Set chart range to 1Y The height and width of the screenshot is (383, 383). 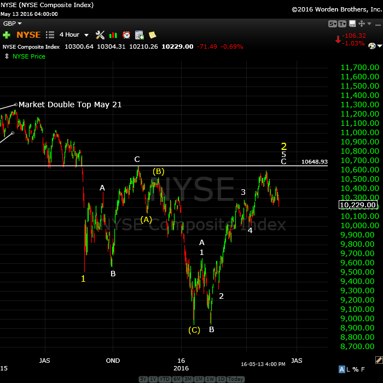[x=153, y=379]
